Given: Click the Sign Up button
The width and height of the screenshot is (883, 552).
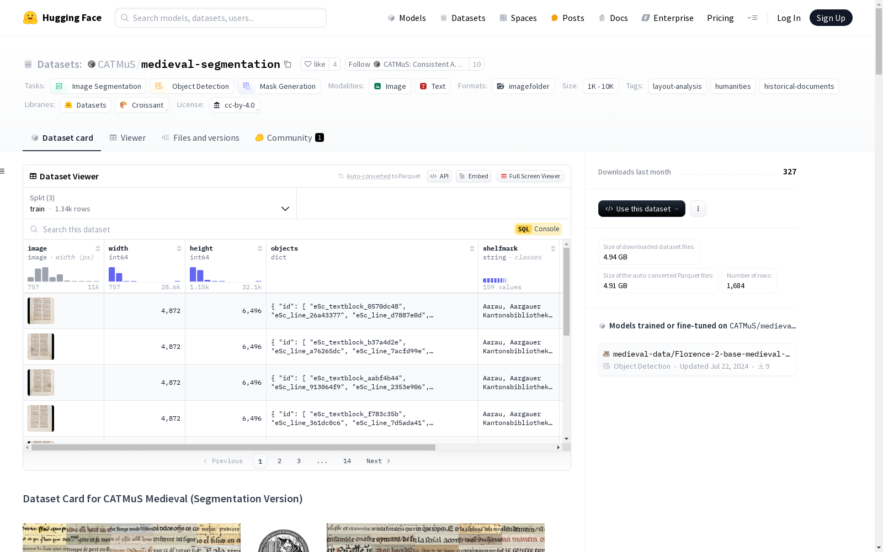Looking at the screenshot, I should [831, 18].
